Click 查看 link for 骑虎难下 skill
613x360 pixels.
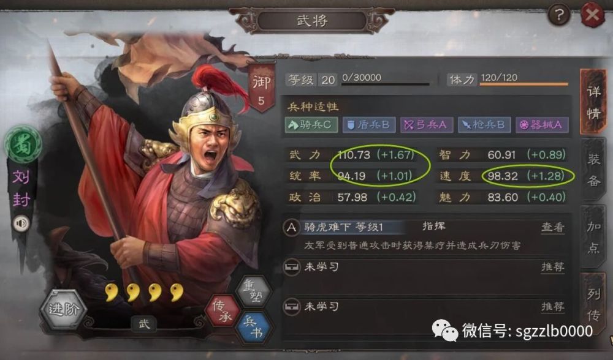coord(553,228)
